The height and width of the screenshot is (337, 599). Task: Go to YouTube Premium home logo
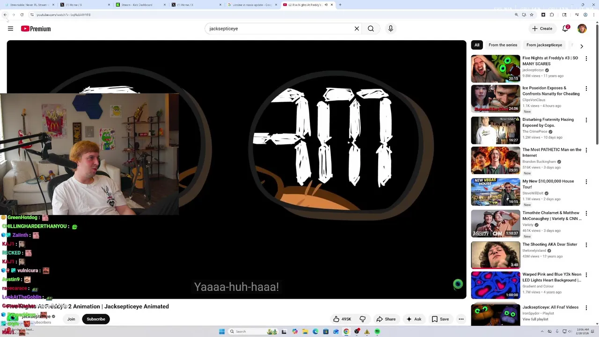coord(36,29)
